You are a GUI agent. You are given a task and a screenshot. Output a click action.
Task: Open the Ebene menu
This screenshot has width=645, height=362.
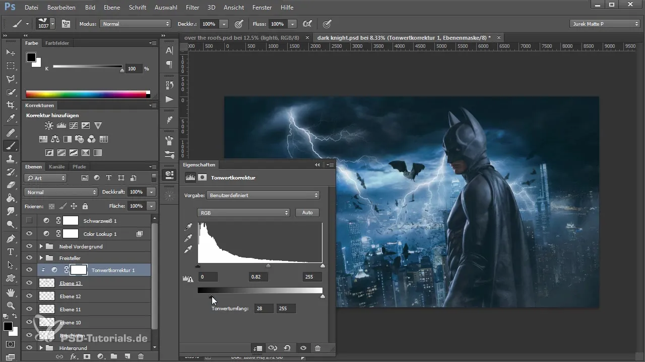112,8
